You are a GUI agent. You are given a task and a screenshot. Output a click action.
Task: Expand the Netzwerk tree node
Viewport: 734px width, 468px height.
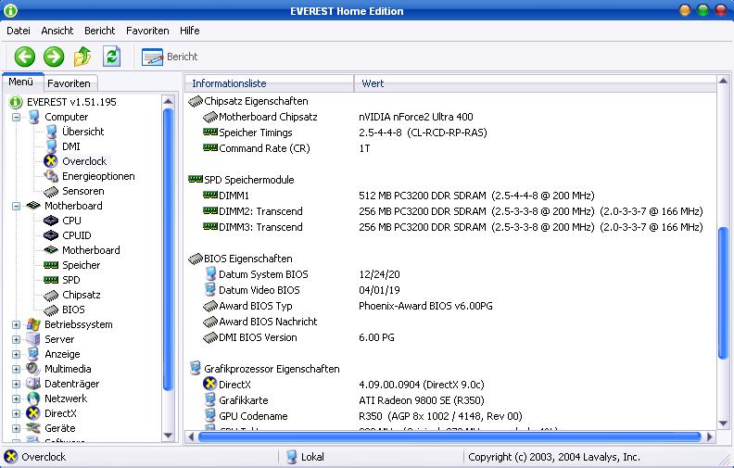click(16, 398)
